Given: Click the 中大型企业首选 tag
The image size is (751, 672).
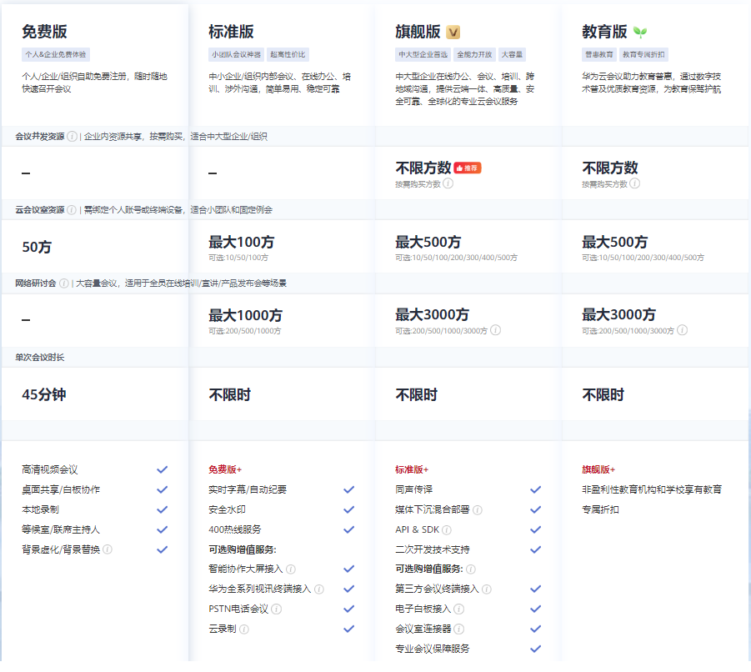Looking at the screenshot, I should [423, 54].
